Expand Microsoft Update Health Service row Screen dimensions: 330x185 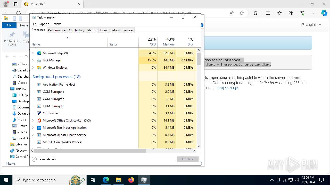point(33,135)
